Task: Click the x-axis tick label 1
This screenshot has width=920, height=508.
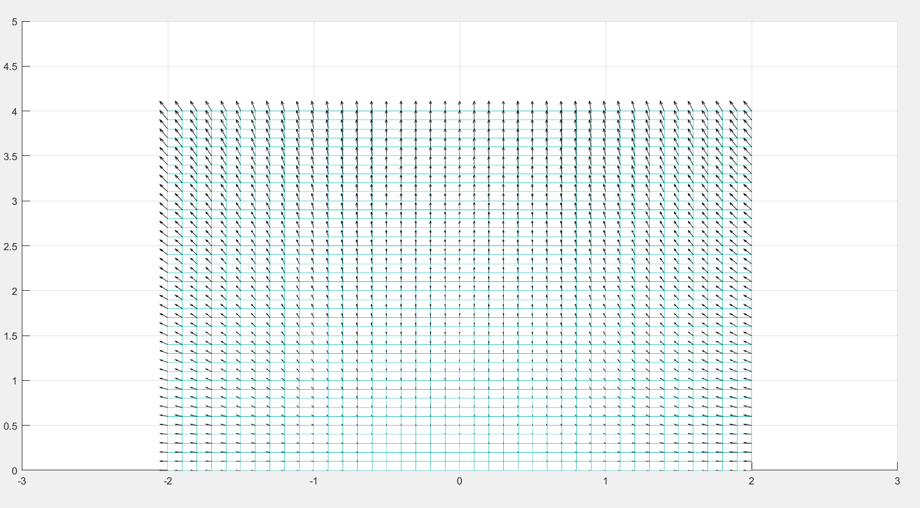Action: click(x=605, y=482)
